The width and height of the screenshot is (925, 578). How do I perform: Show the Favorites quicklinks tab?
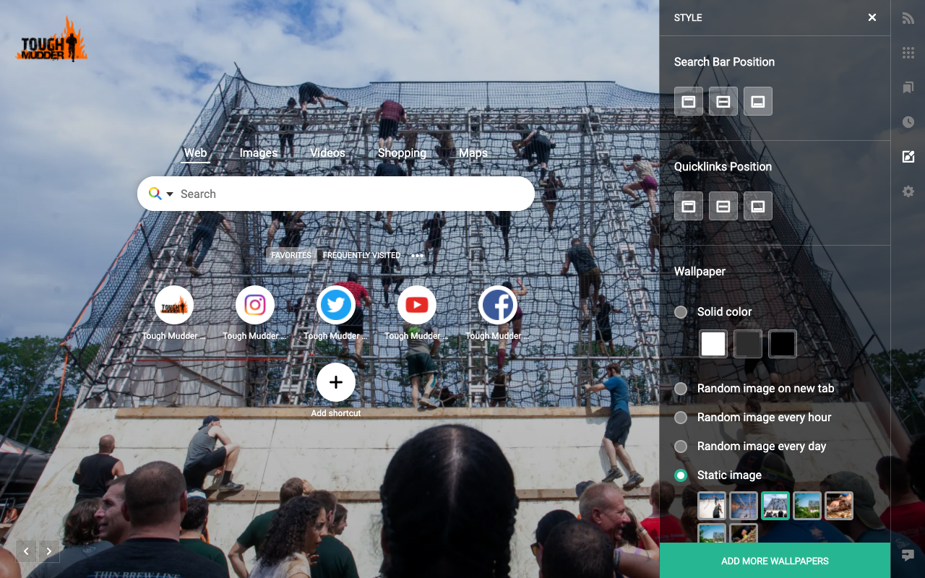point(291,255)
